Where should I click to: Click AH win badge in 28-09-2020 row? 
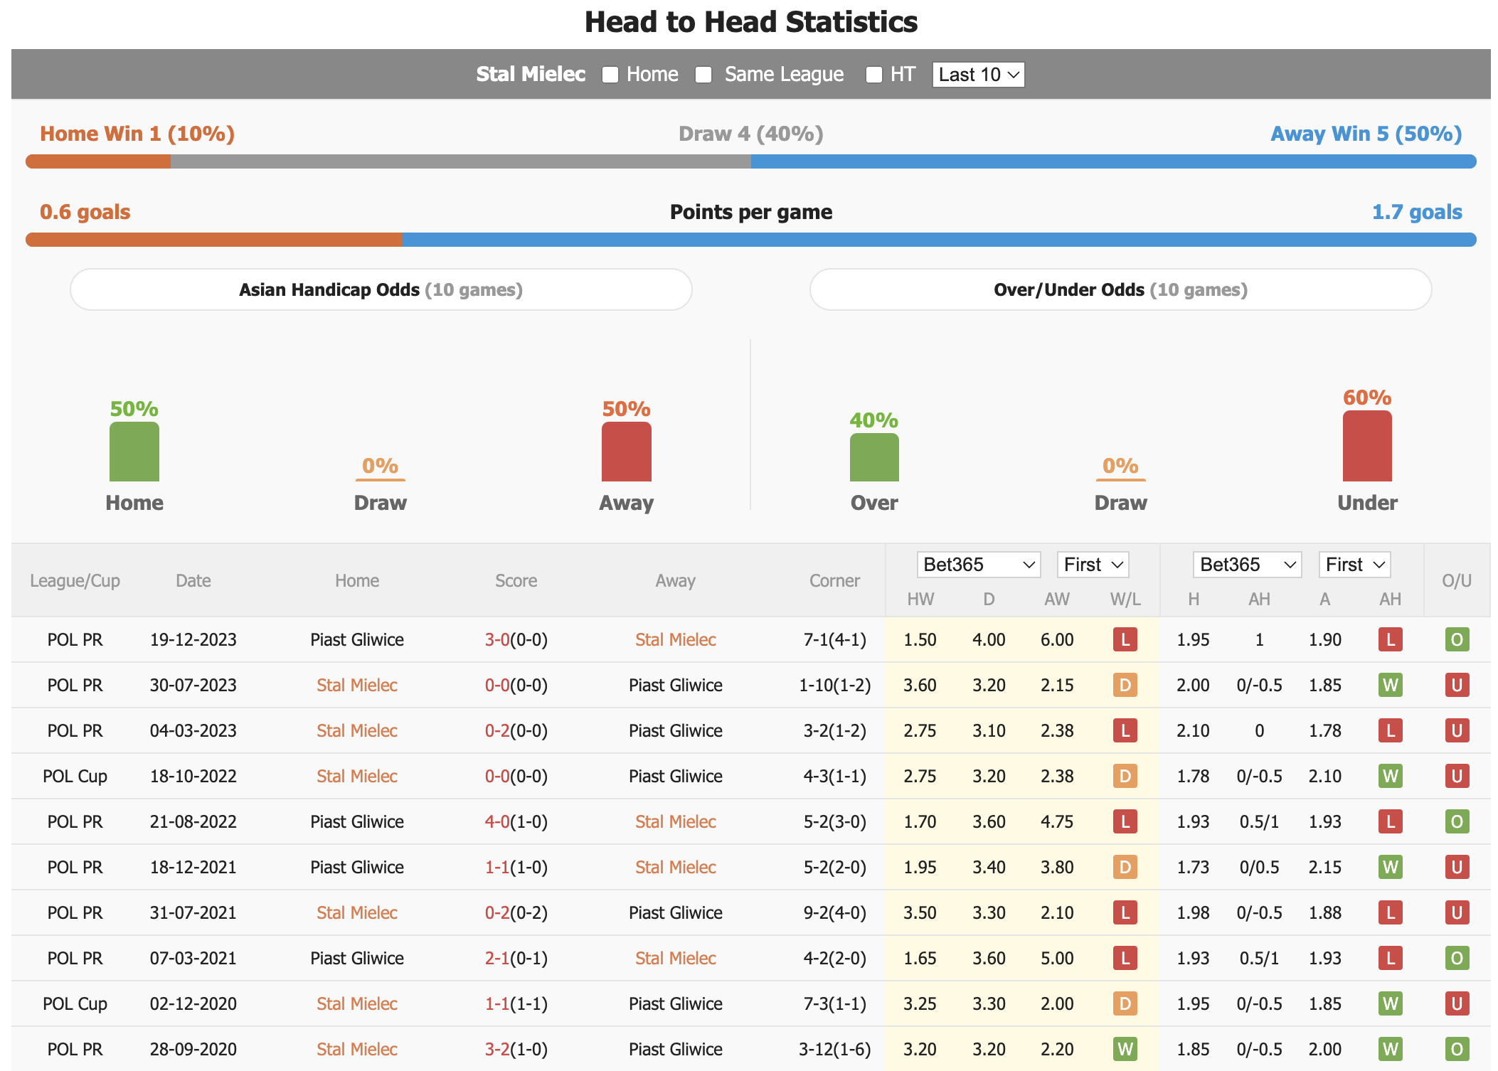[1391, 1049]
